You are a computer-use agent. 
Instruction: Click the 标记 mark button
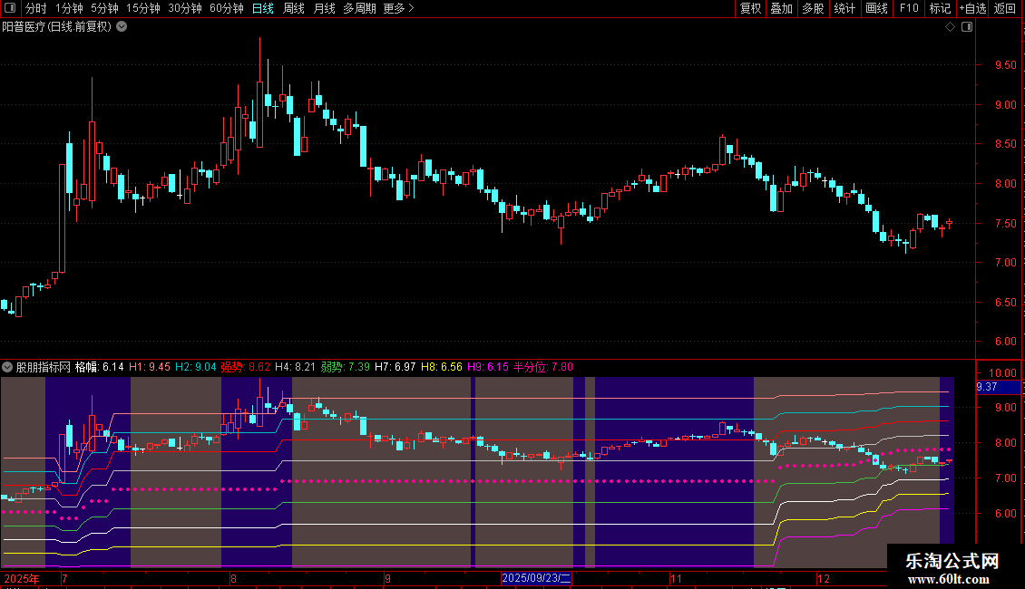pos(940,8)
